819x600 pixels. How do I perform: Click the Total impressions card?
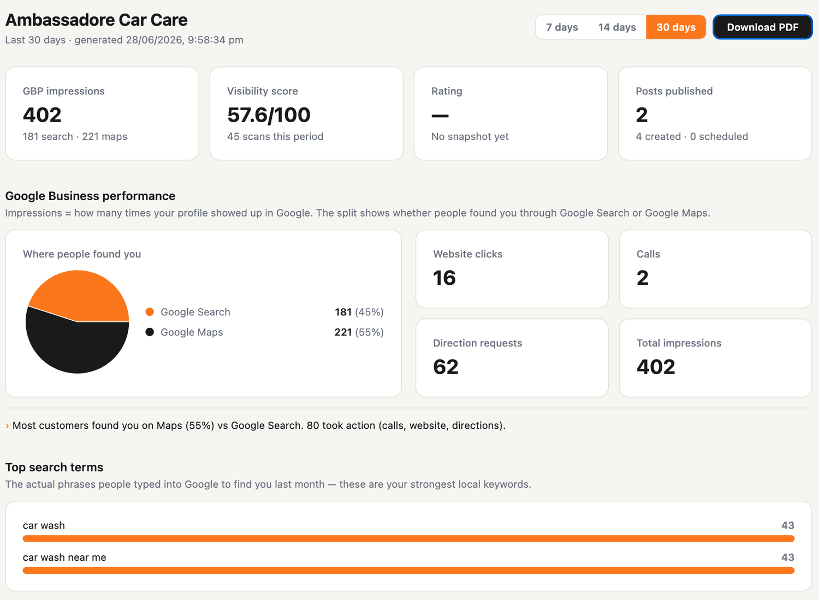715,358
